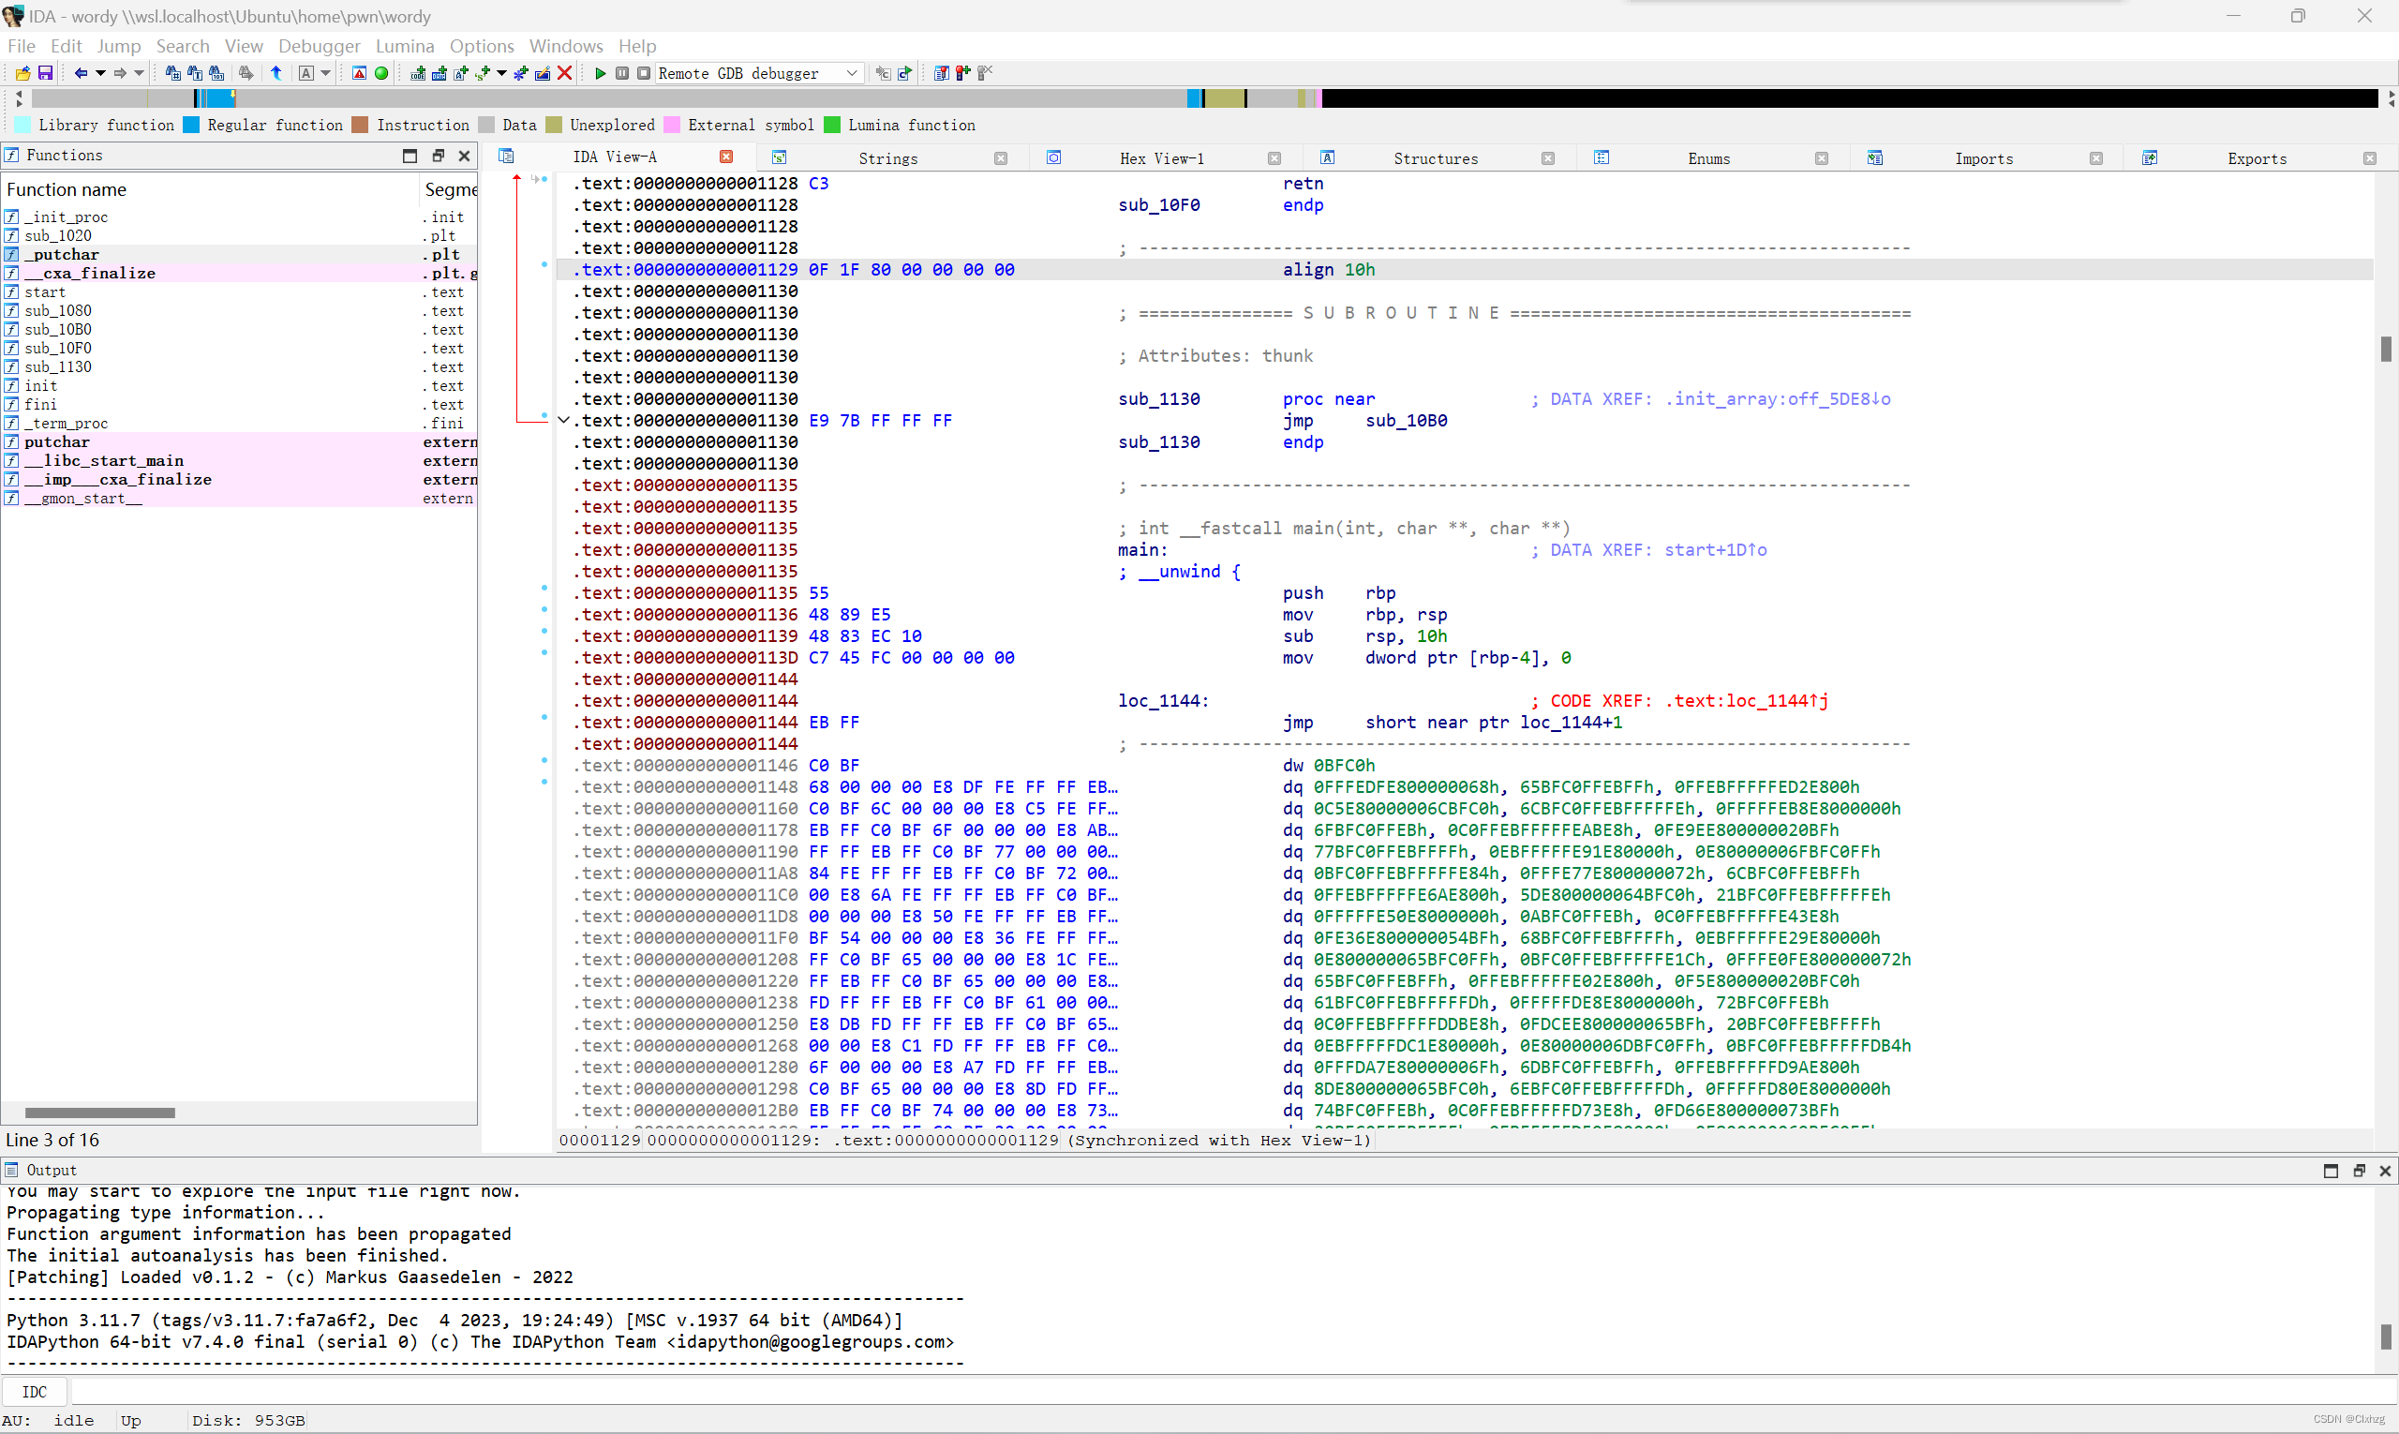
Task: Navigate back to previous location
Action: point(82,73)
